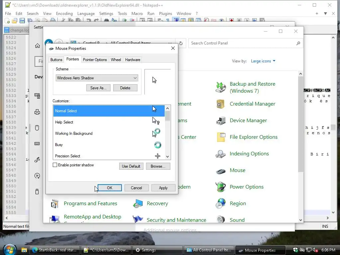Click the Delete scheme button

click(x=125, y=88)
